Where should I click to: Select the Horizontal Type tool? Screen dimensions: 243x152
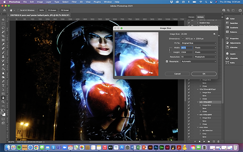tap(3, 86)
